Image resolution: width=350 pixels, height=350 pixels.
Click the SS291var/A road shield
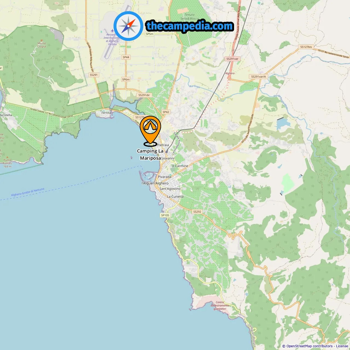258,77
